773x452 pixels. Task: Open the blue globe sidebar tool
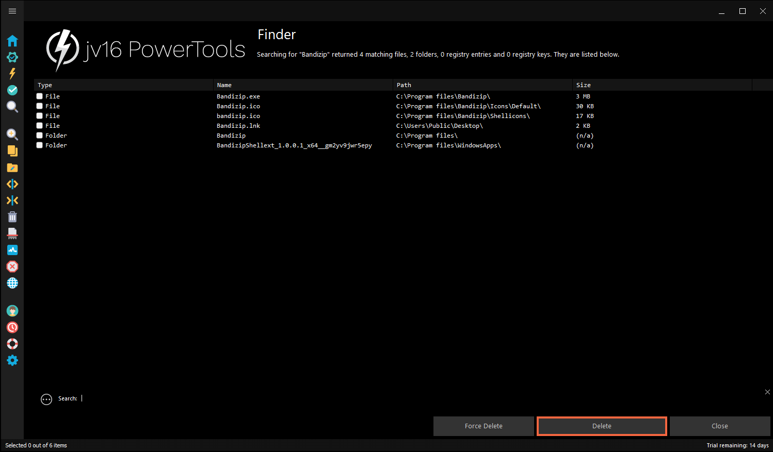(12, 283)
